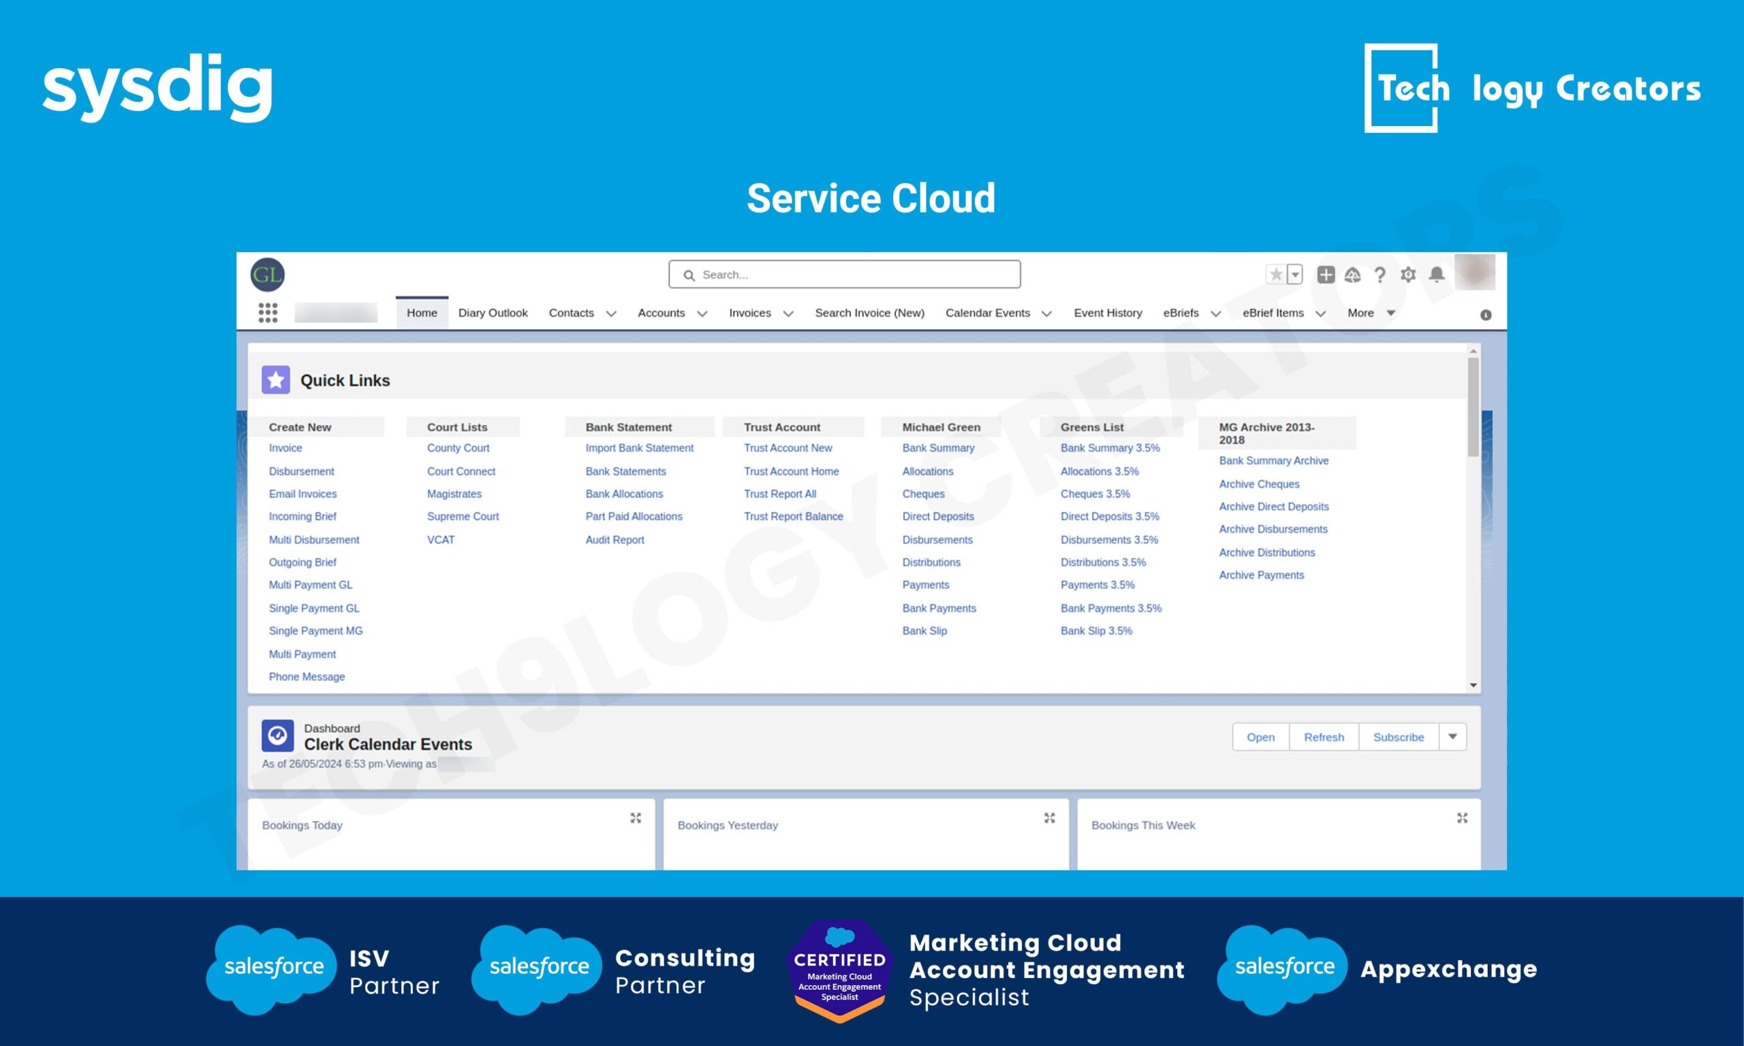Expand the Bookings This Week chart
Screen dimensions: 1744x1046
(1462, 818)
